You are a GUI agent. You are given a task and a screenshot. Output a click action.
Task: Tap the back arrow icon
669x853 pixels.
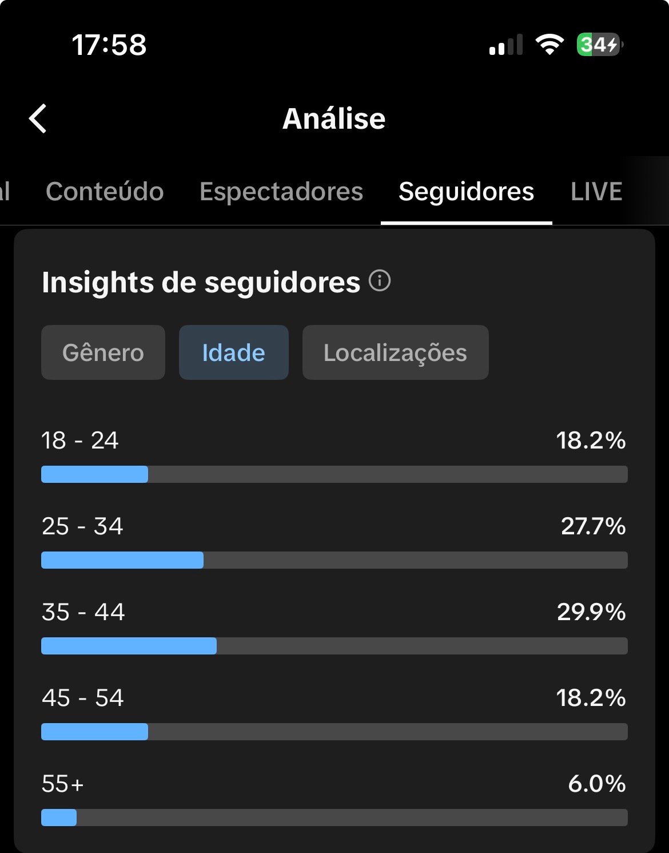[38, 119]
